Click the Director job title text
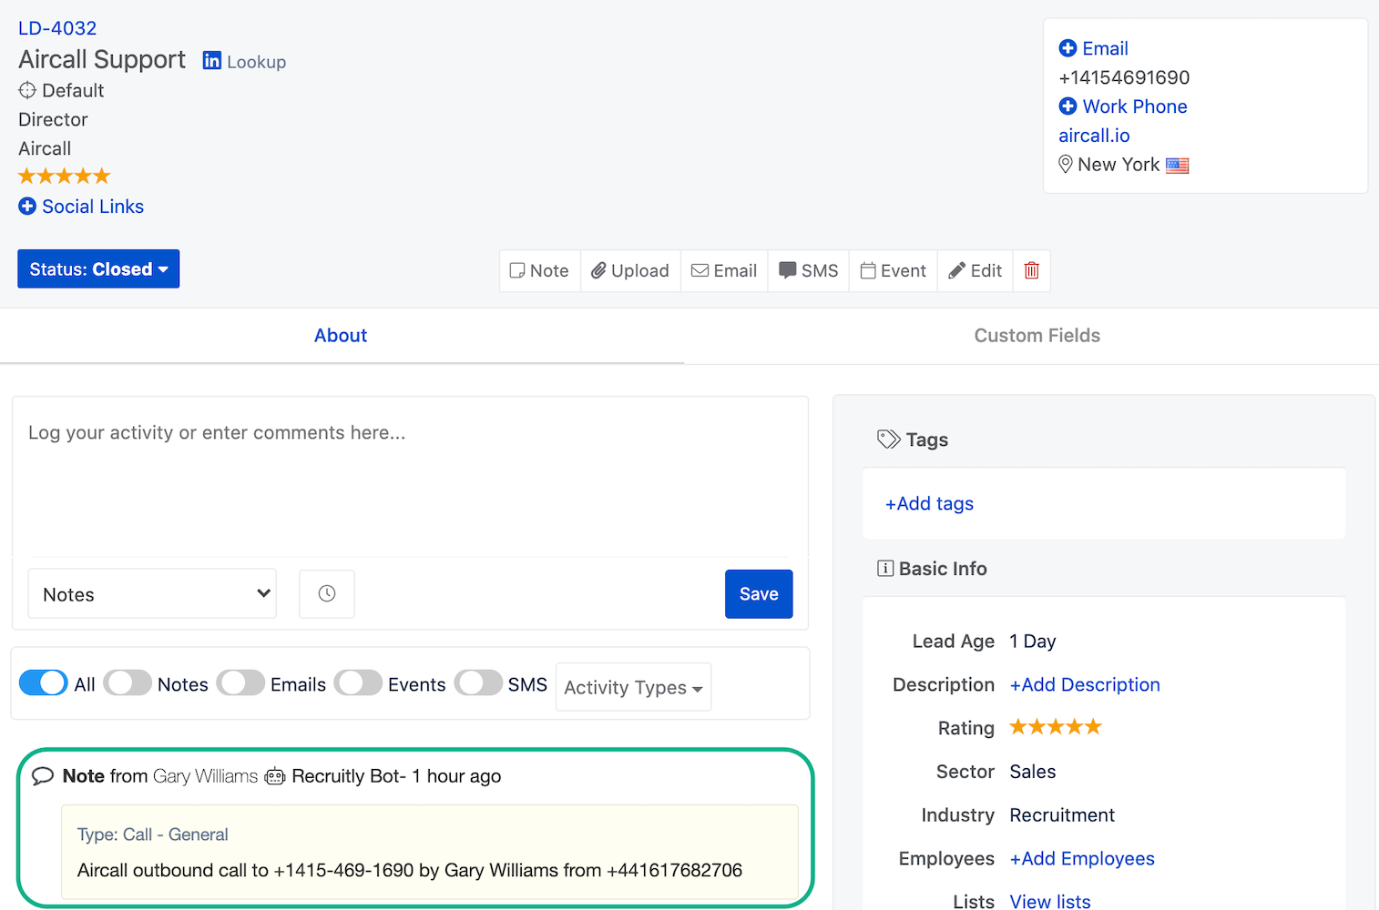 (53, 119)
